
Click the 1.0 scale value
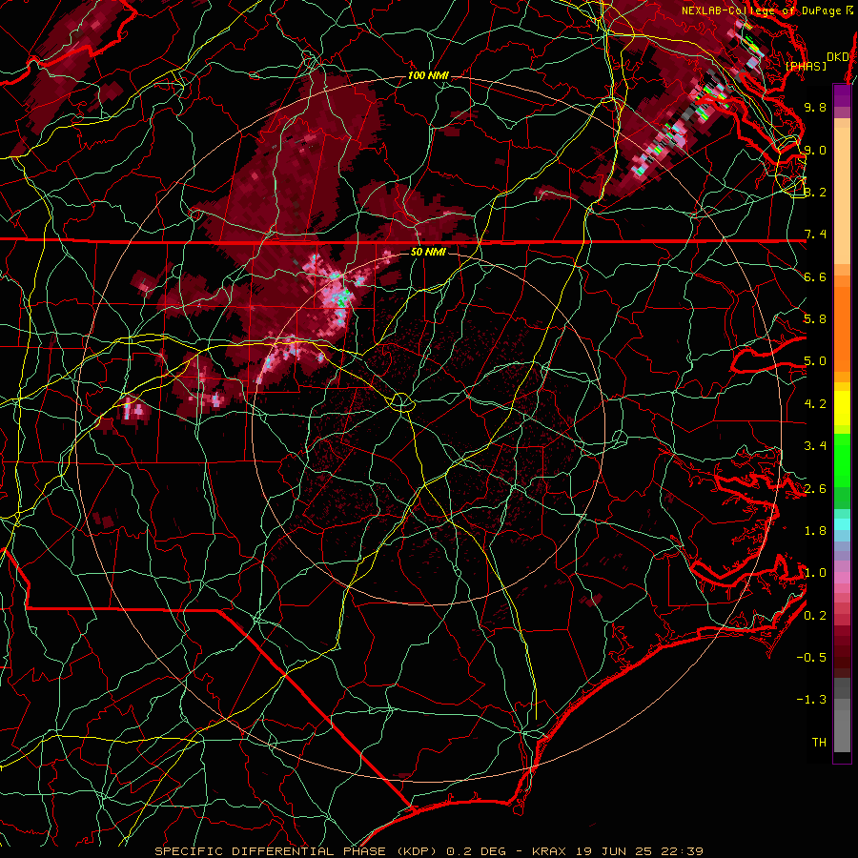click(815, 573)
